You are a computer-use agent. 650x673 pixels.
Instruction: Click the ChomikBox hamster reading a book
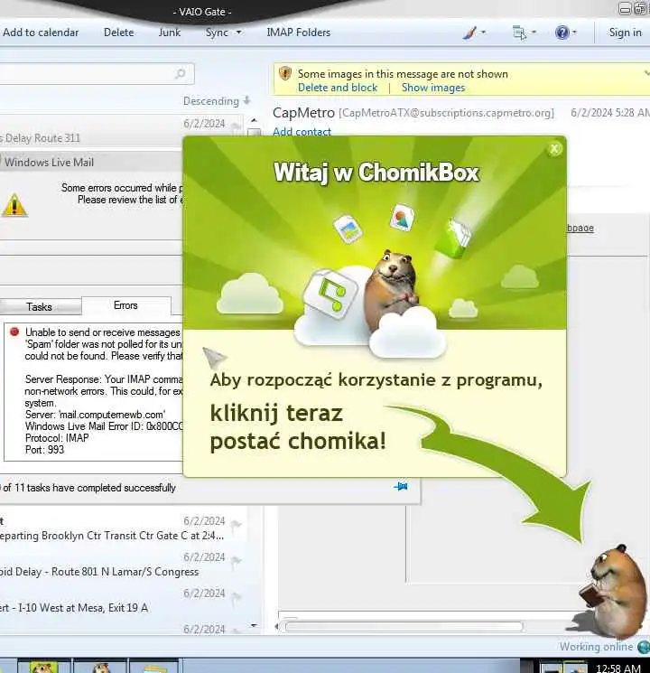point(612,590)
